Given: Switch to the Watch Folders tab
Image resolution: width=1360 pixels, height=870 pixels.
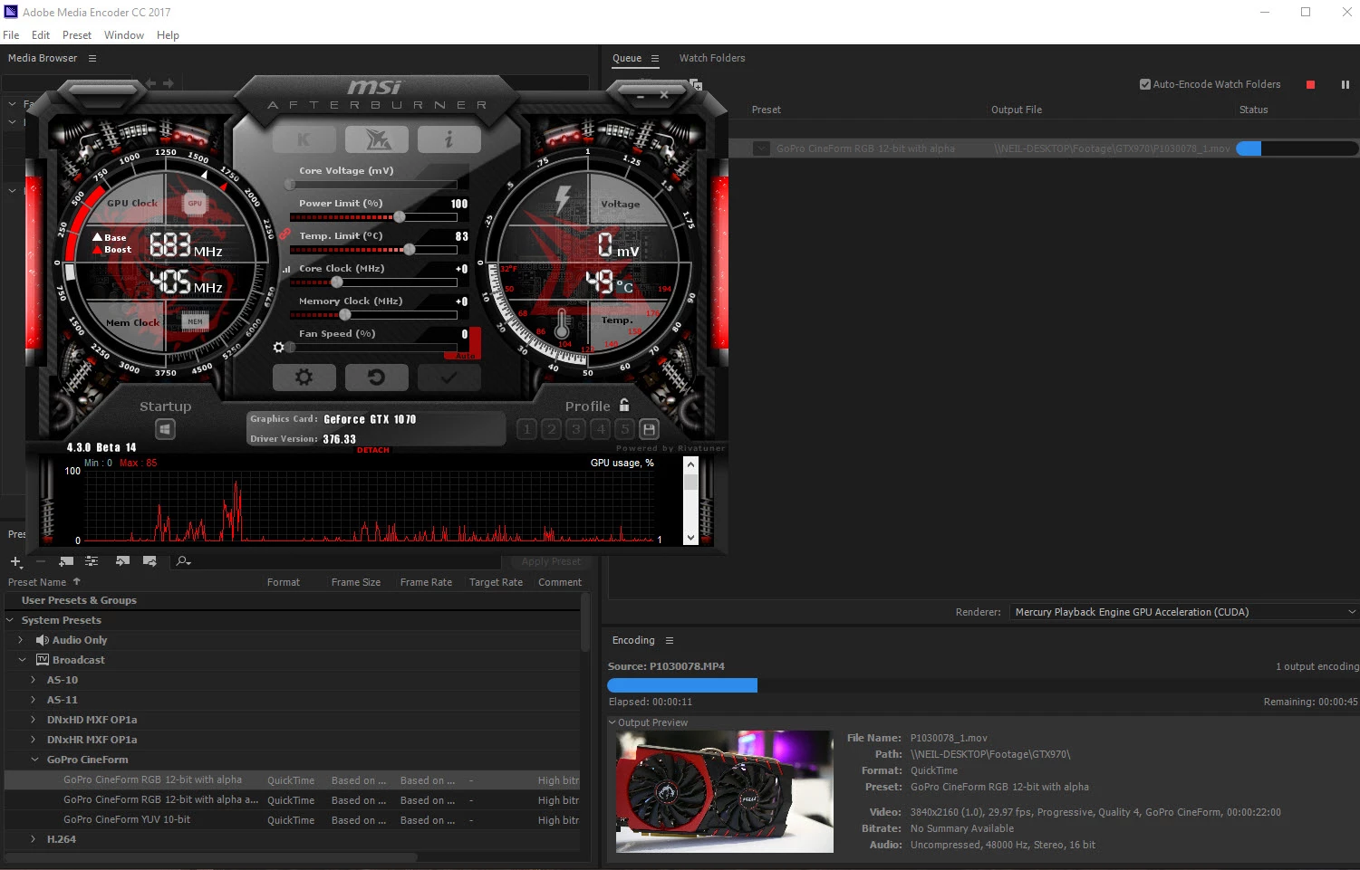Looking at the screenshot, I should pyautogui.click(x=712, y=58).
